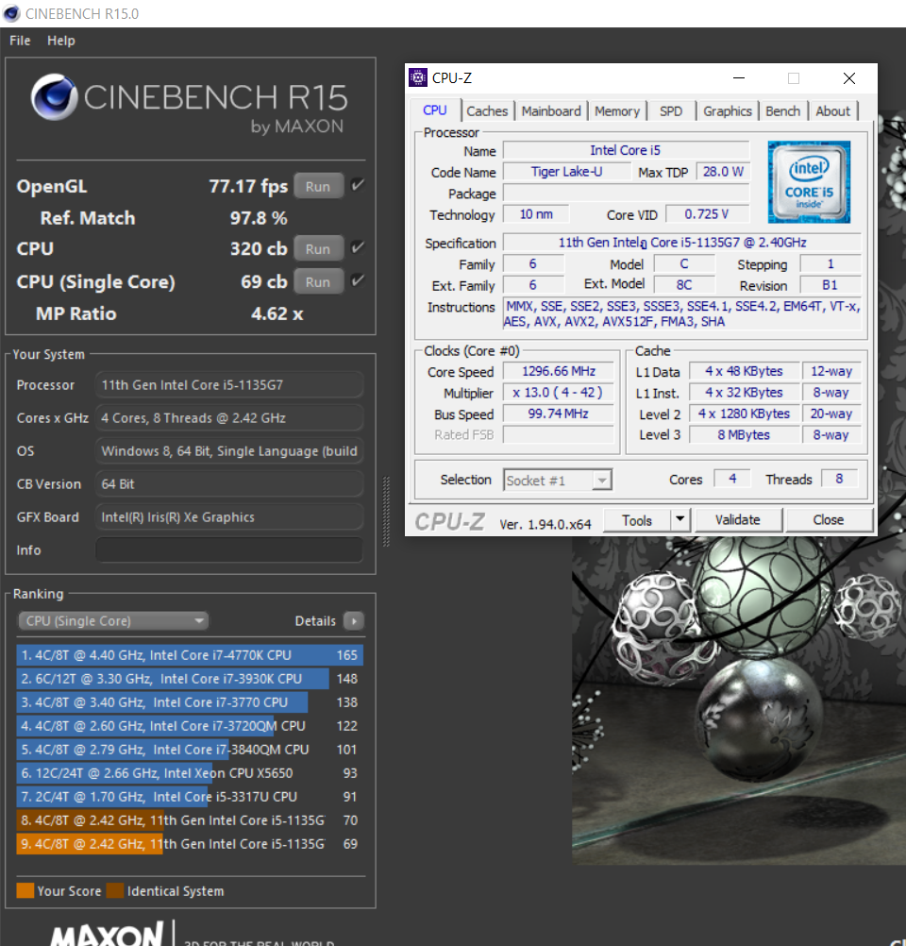Switch to the Memory tab
The image size is (906, 946).
point(616,111)
